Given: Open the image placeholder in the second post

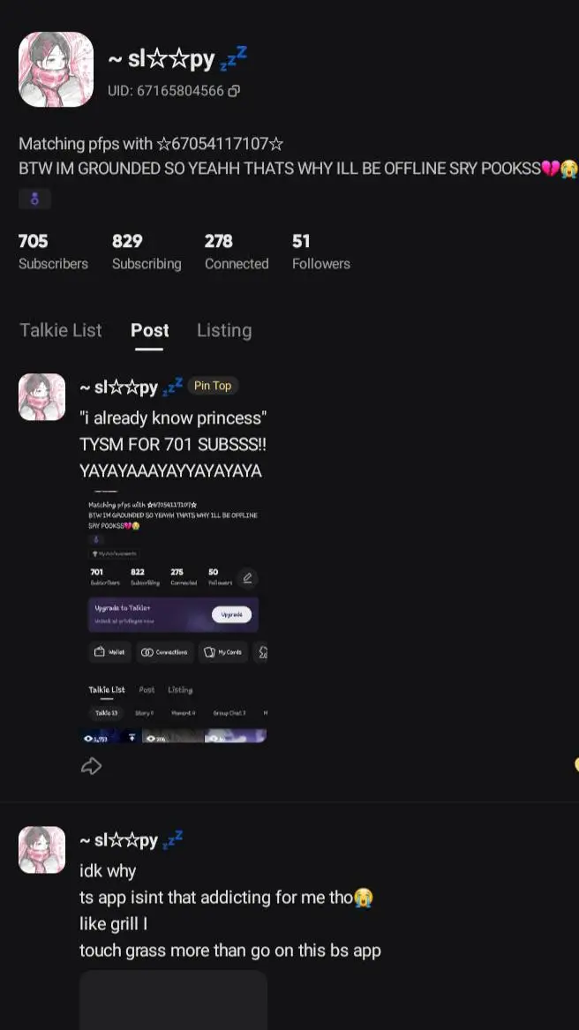Looking at the screenshot, I should (x=173, y=999).
